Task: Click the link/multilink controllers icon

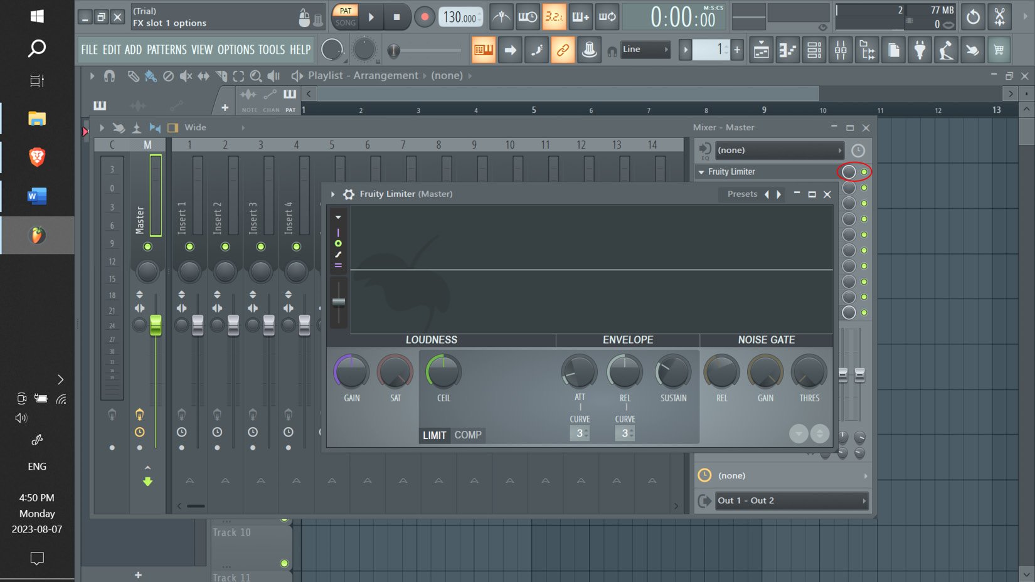Action: point(563,50)
